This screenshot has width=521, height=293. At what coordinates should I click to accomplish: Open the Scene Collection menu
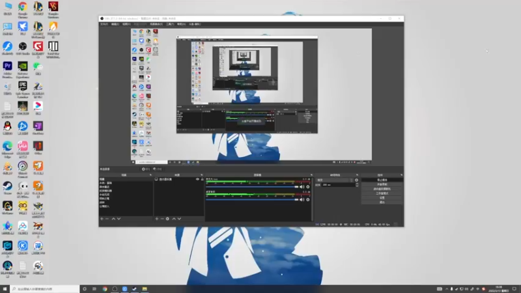(x=156, y=24)
